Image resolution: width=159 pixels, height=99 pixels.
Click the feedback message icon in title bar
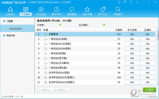125,2
